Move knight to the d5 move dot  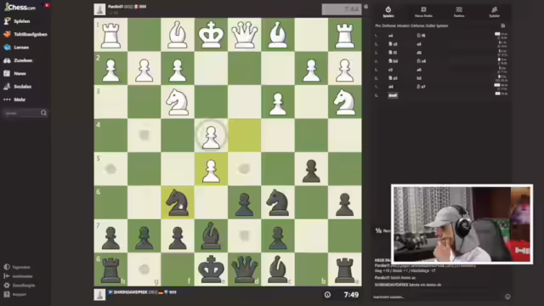click(x=244, y=169)
